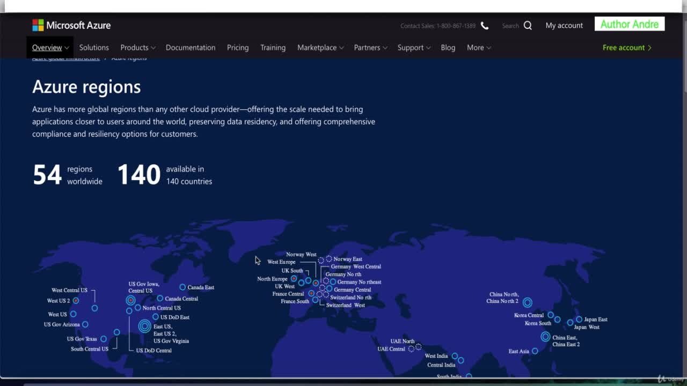Click the US Gov Texas region dot

click(104, 339)
